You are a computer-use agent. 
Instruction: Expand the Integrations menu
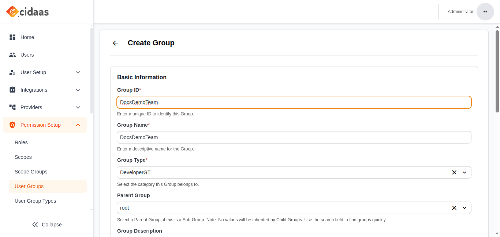tap(78, 90)
